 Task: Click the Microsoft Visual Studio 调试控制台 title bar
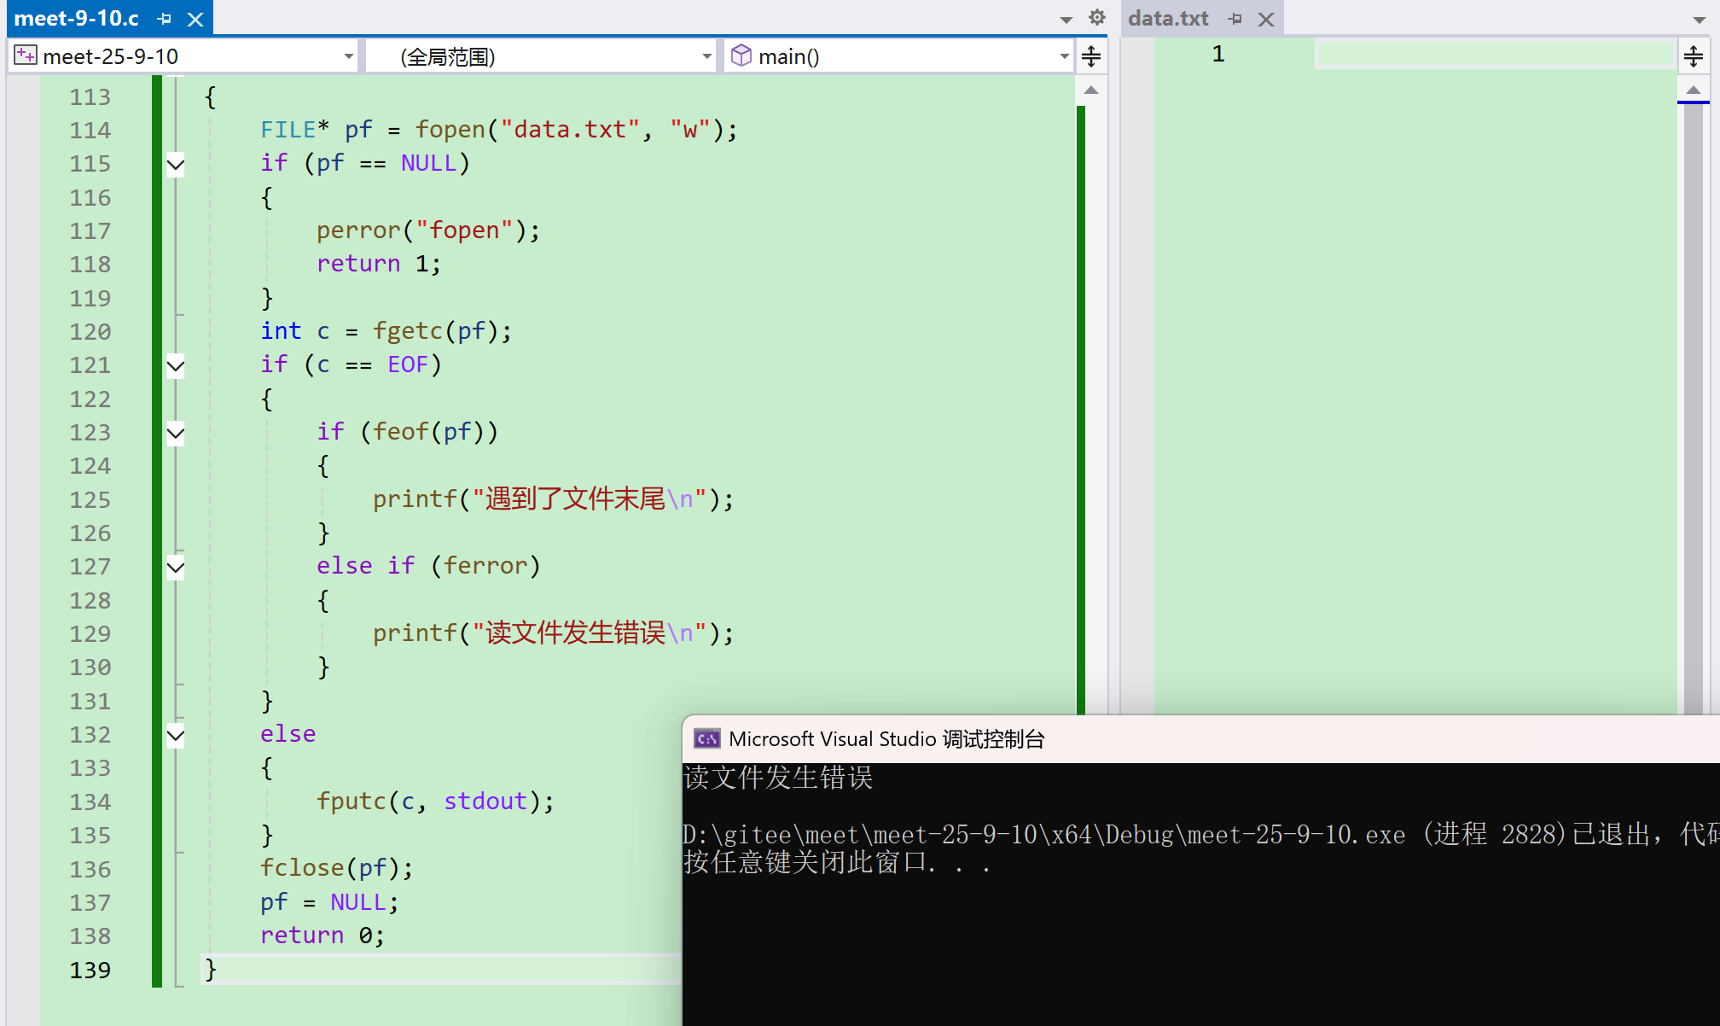tap(1201, 738)
